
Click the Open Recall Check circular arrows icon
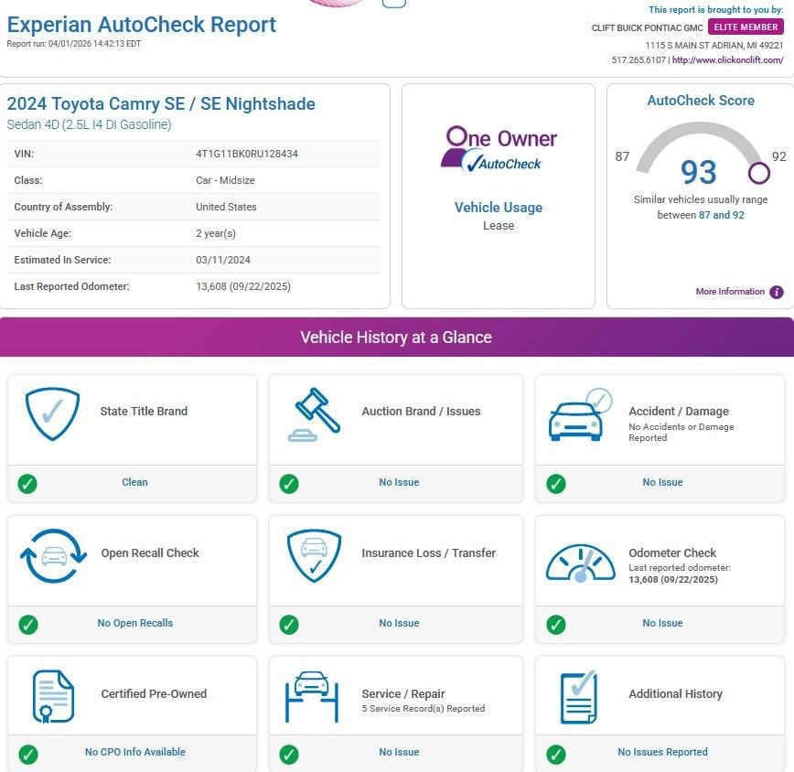54,555
